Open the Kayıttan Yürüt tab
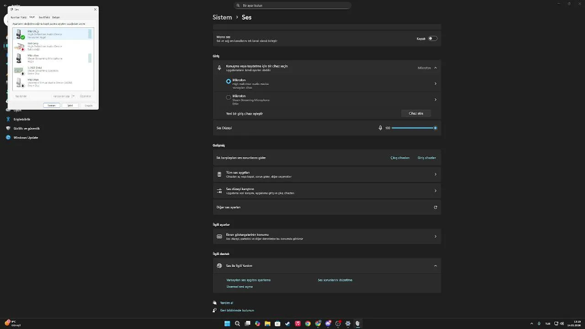Screen dimensions: 585x329 point(19,17)
